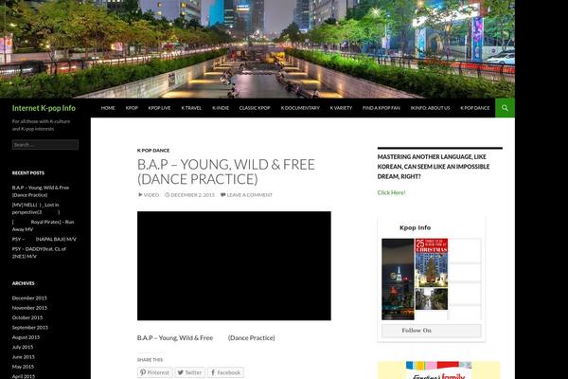Screen dimensions: 568x379
Task: Open K DOCUMENTARY menu item
Action: 300,108
